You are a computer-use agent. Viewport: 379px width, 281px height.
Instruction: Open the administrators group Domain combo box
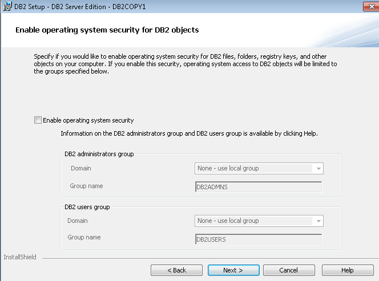[x=259, y=168]
